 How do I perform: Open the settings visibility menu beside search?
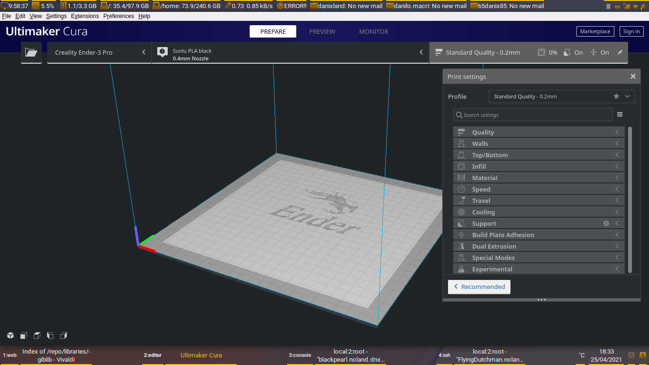620,115
